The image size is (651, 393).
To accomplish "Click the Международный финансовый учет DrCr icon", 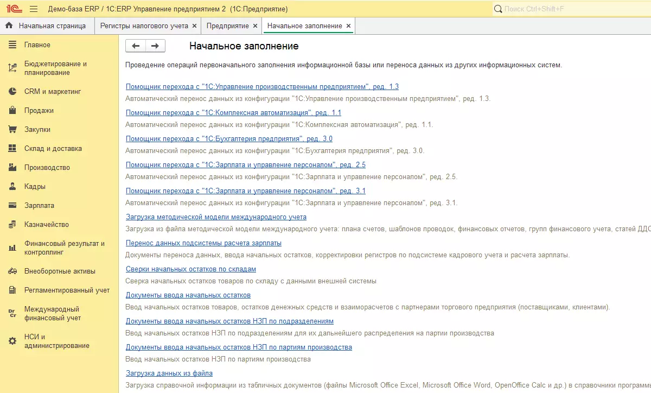I will [12, 314].
